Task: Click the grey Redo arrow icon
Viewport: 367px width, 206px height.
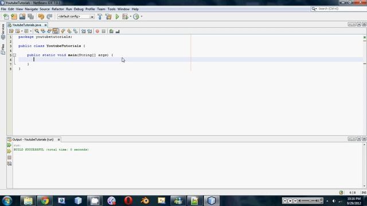Action: (49, 17)
